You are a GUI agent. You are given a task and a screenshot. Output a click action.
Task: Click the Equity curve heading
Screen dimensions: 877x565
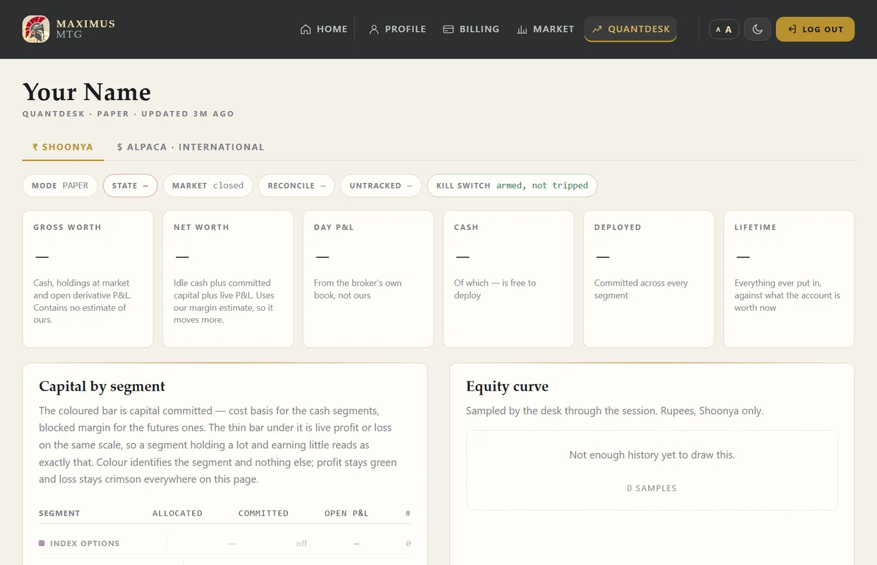point(507,386)
